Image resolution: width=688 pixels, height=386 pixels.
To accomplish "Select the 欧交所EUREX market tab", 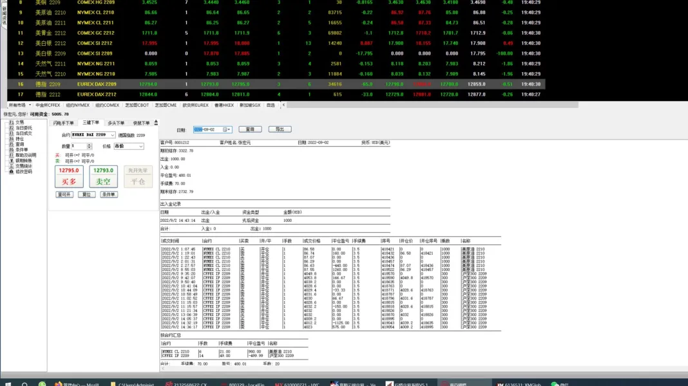I will [x=195, y=105].
